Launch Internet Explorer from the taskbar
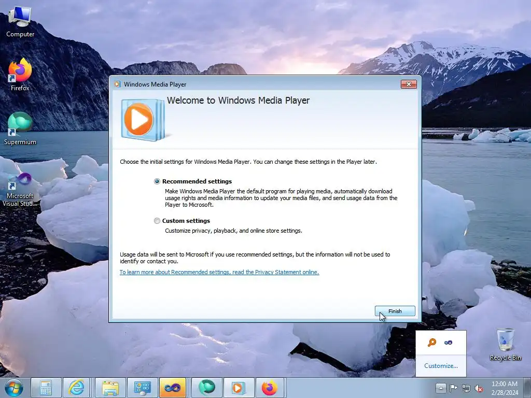 click(77, 388)
